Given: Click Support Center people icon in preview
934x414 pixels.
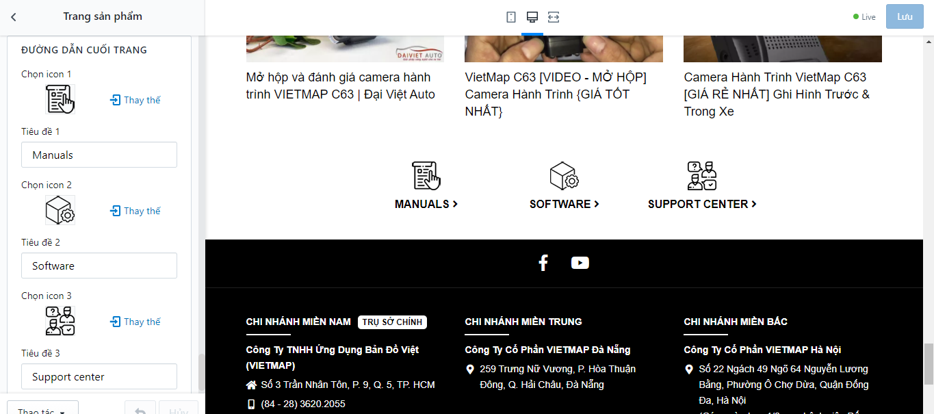Looking at the screenshot, I should point(702,176).
